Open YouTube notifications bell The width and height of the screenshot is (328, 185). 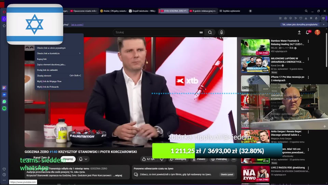point(308,32)
